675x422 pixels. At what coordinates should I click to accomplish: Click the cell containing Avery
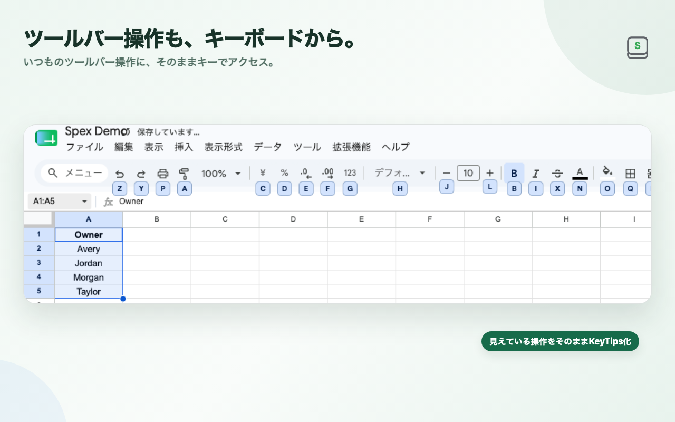89,249
